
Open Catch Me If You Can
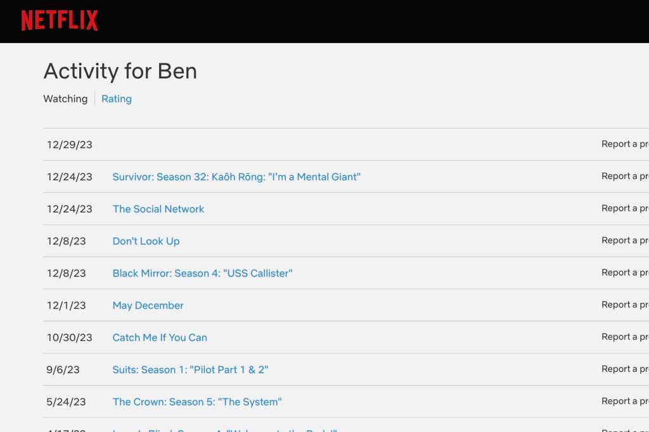[160, 338]
